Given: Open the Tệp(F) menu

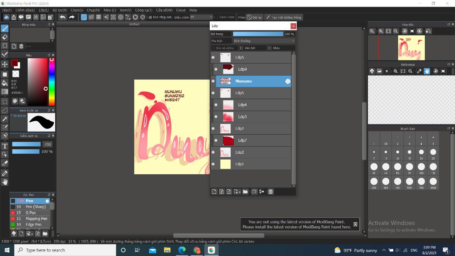Looking at the screenshot, I should pyautogui.click(x=7, y=10).
